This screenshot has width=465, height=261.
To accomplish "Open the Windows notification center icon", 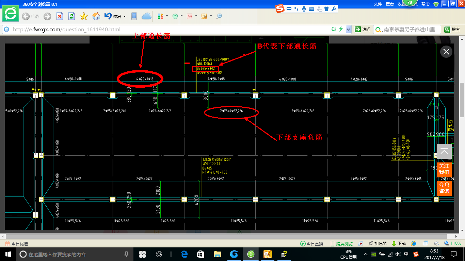I will pyautogui.click(x=454, y=254).
